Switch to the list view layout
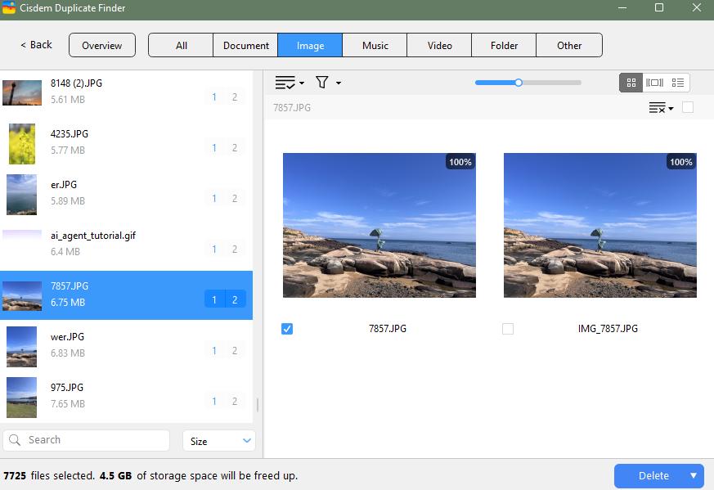The image size is (714, 490). point(678,82)
